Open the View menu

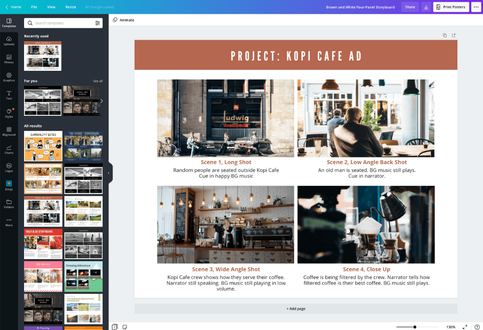(x=52, y=7)
